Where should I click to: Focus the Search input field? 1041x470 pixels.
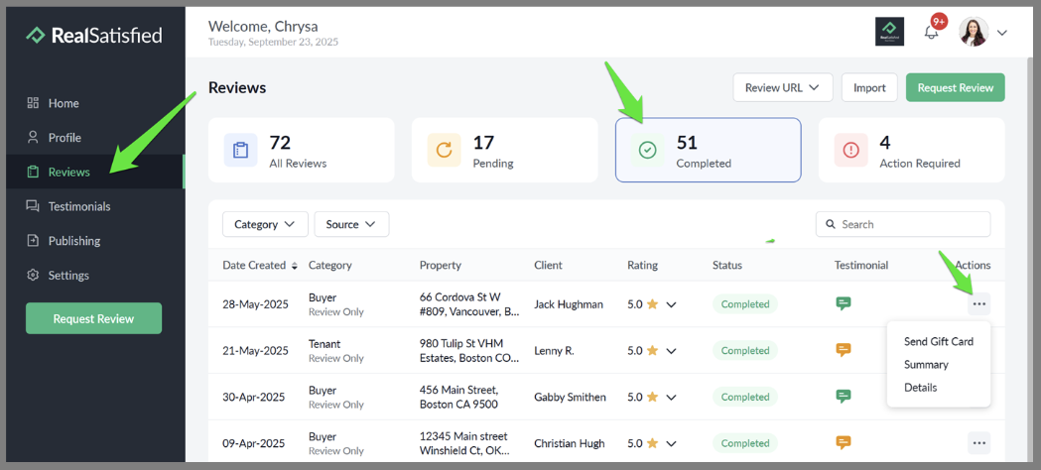point(903,224)
